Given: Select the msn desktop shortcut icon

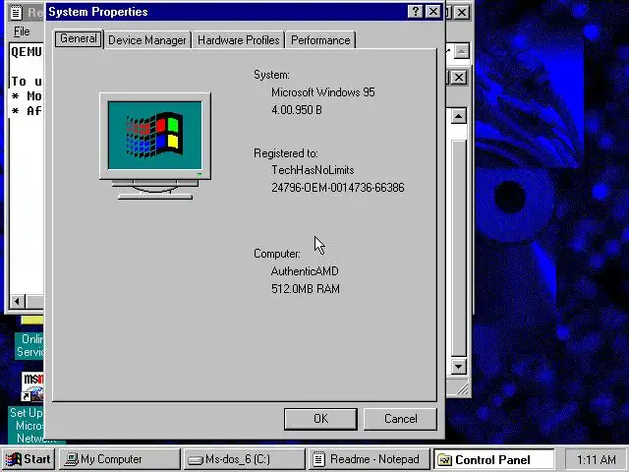Looking at the screenshot, I should point(32,386).
